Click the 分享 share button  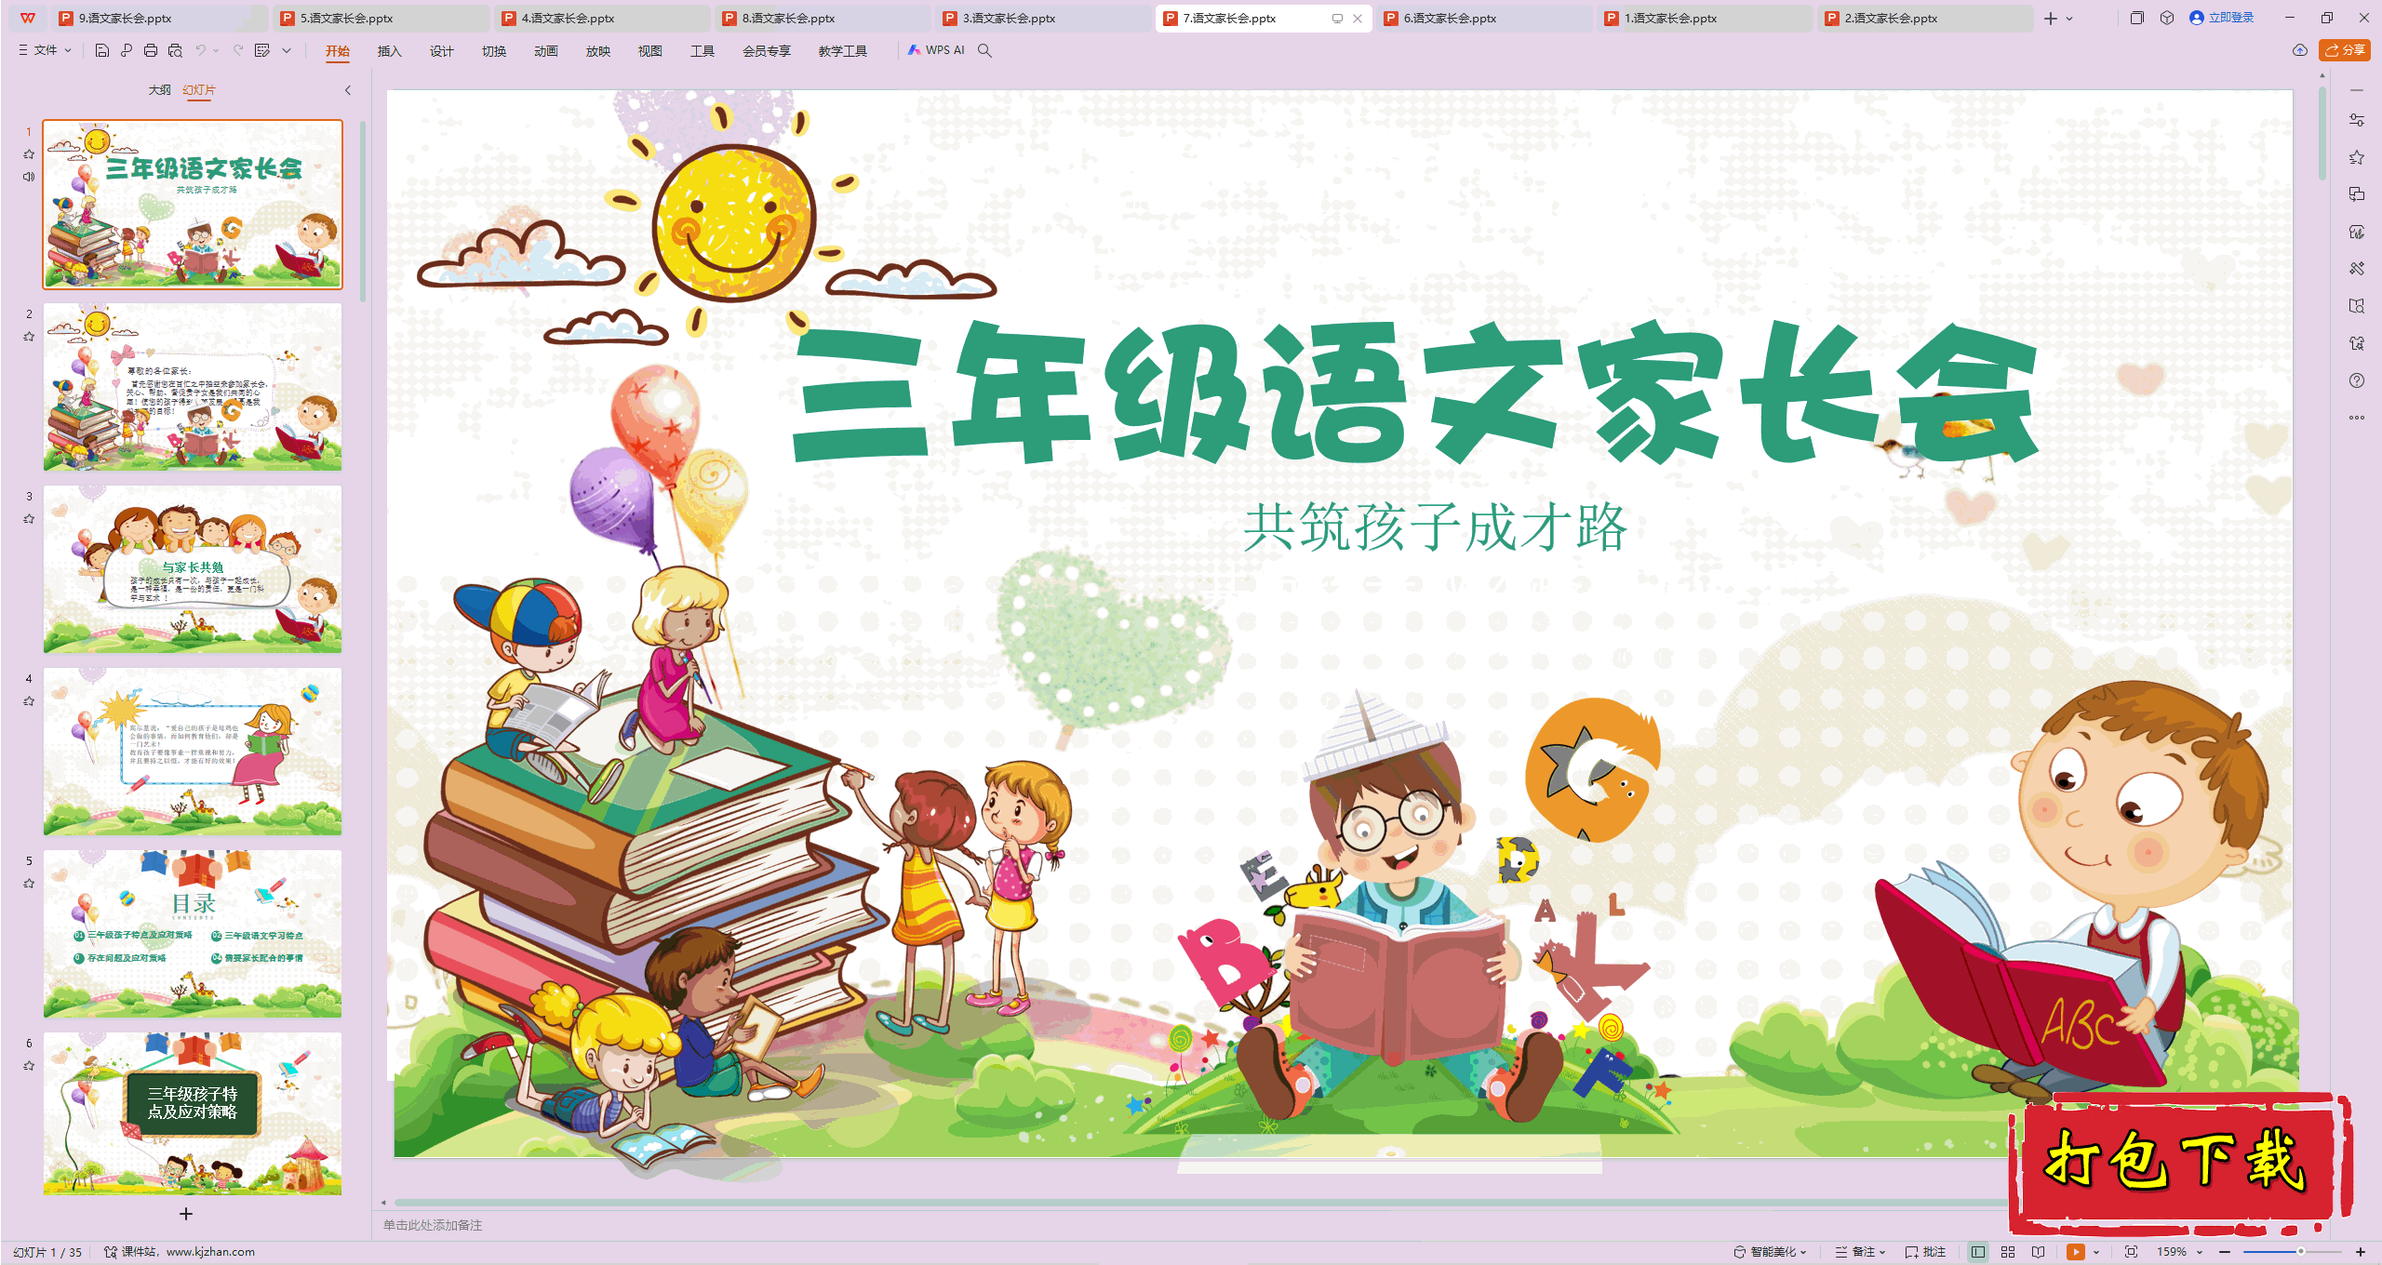(2344, 50)
